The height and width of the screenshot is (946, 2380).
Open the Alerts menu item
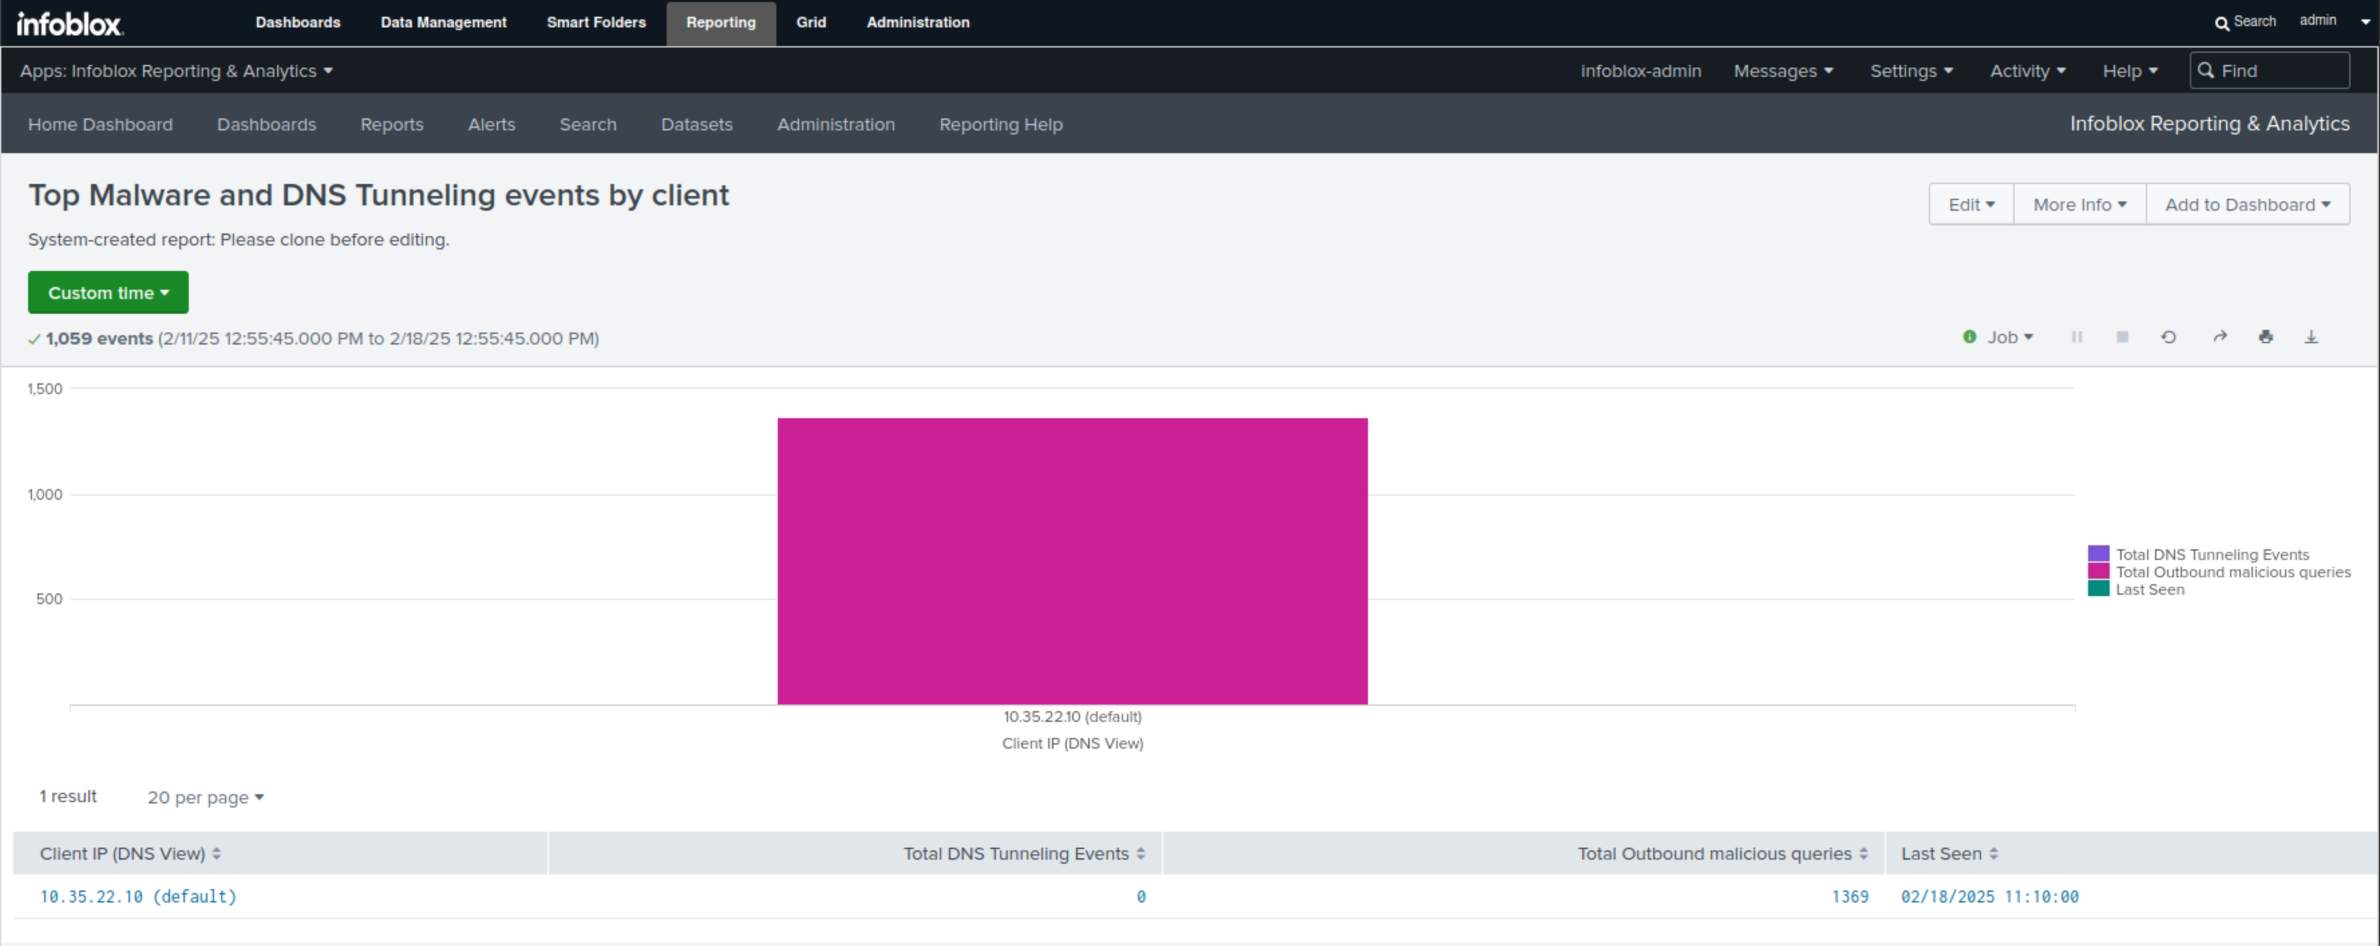tap(491, 124)
